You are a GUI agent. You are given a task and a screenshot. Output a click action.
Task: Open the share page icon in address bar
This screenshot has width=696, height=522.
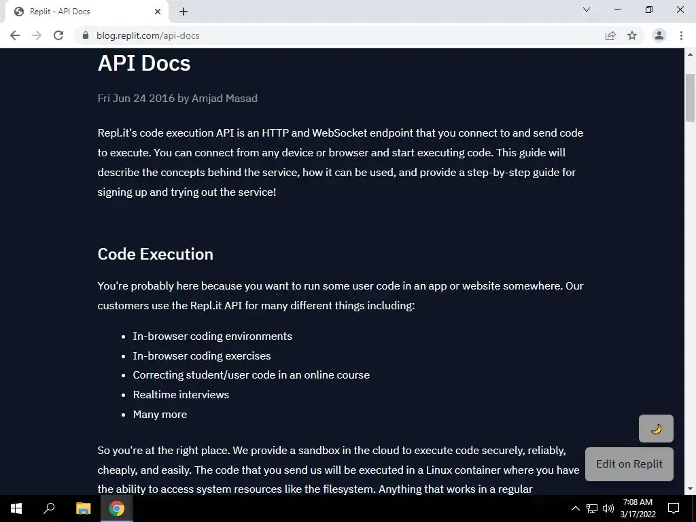tap(610, 35)
